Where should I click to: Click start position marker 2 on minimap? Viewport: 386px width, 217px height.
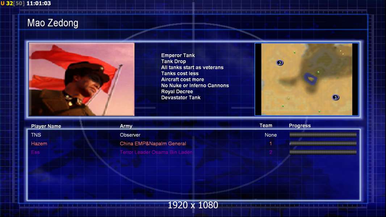pos(280,63)
